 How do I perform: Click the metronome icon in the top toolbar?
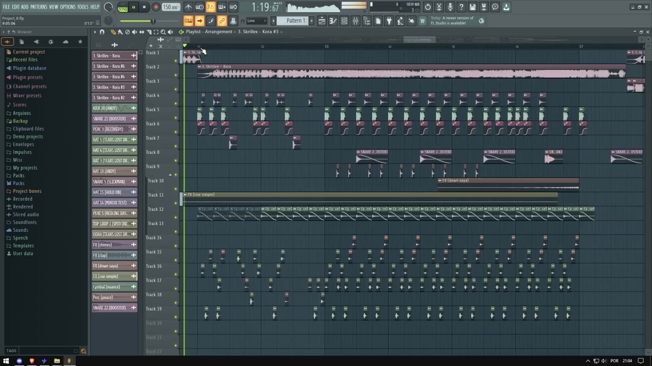tap(188, 7)
